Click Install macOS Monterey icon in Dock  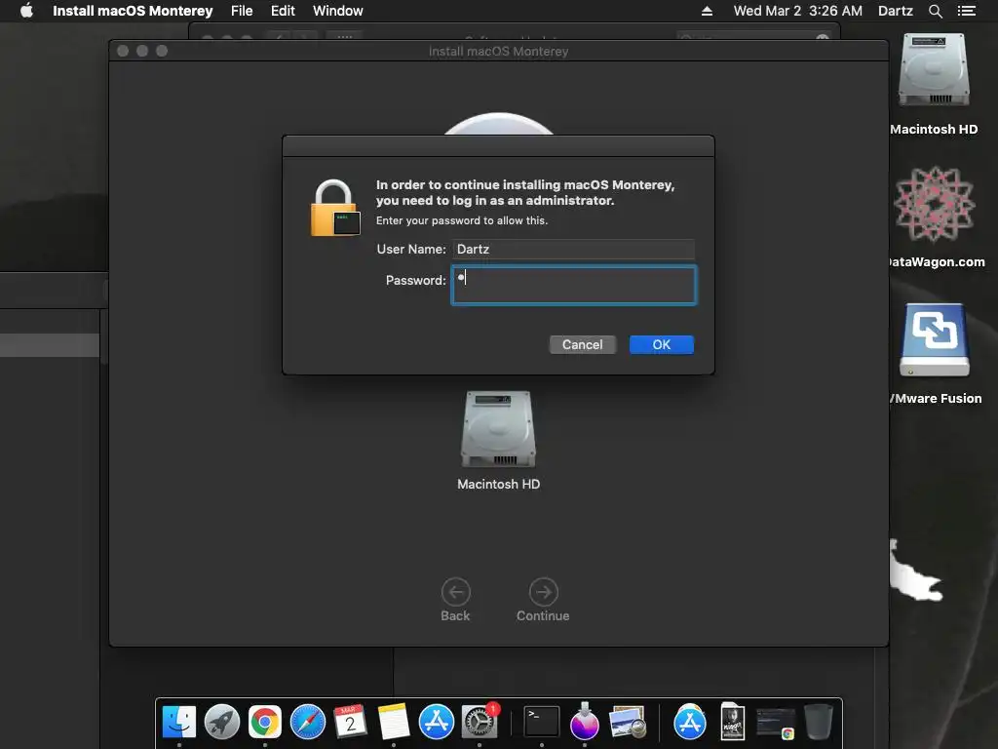[x=585, y=723]
